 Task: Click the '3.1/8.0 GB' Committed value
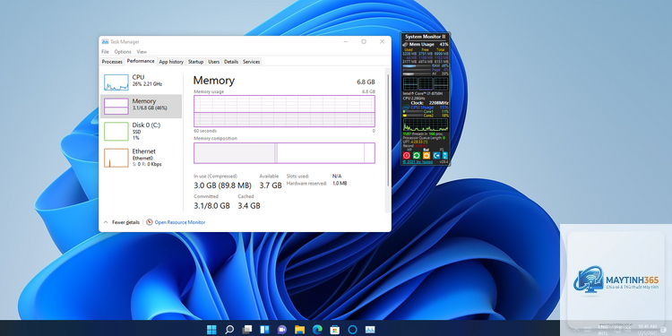tap(211, 206)
